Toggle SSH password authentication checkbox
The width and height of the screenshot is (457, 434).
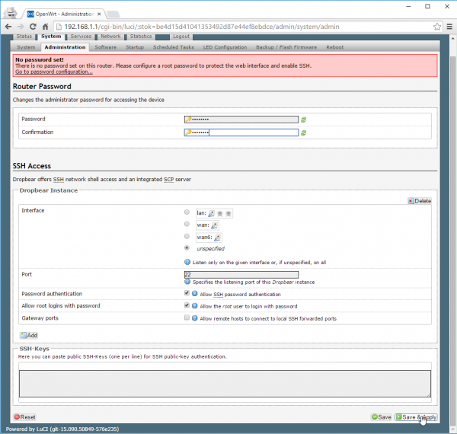point(187,293)
